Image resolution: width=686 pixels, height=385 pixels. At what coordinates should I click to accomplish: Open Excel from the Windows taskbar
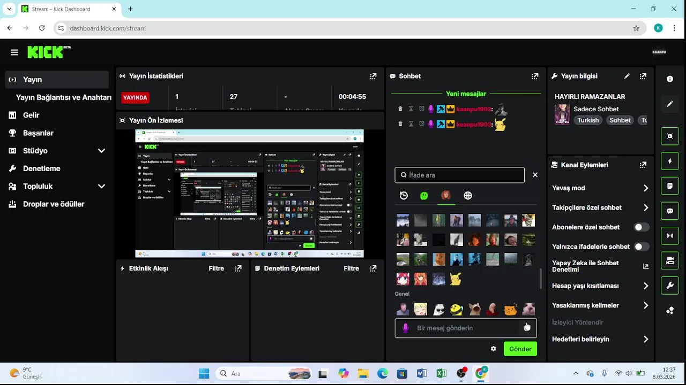tap(442, 373)
